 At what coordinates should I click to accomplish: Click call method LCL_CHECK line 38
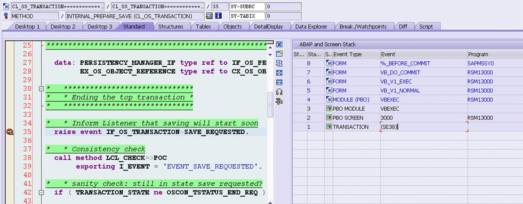click(110, 158)
